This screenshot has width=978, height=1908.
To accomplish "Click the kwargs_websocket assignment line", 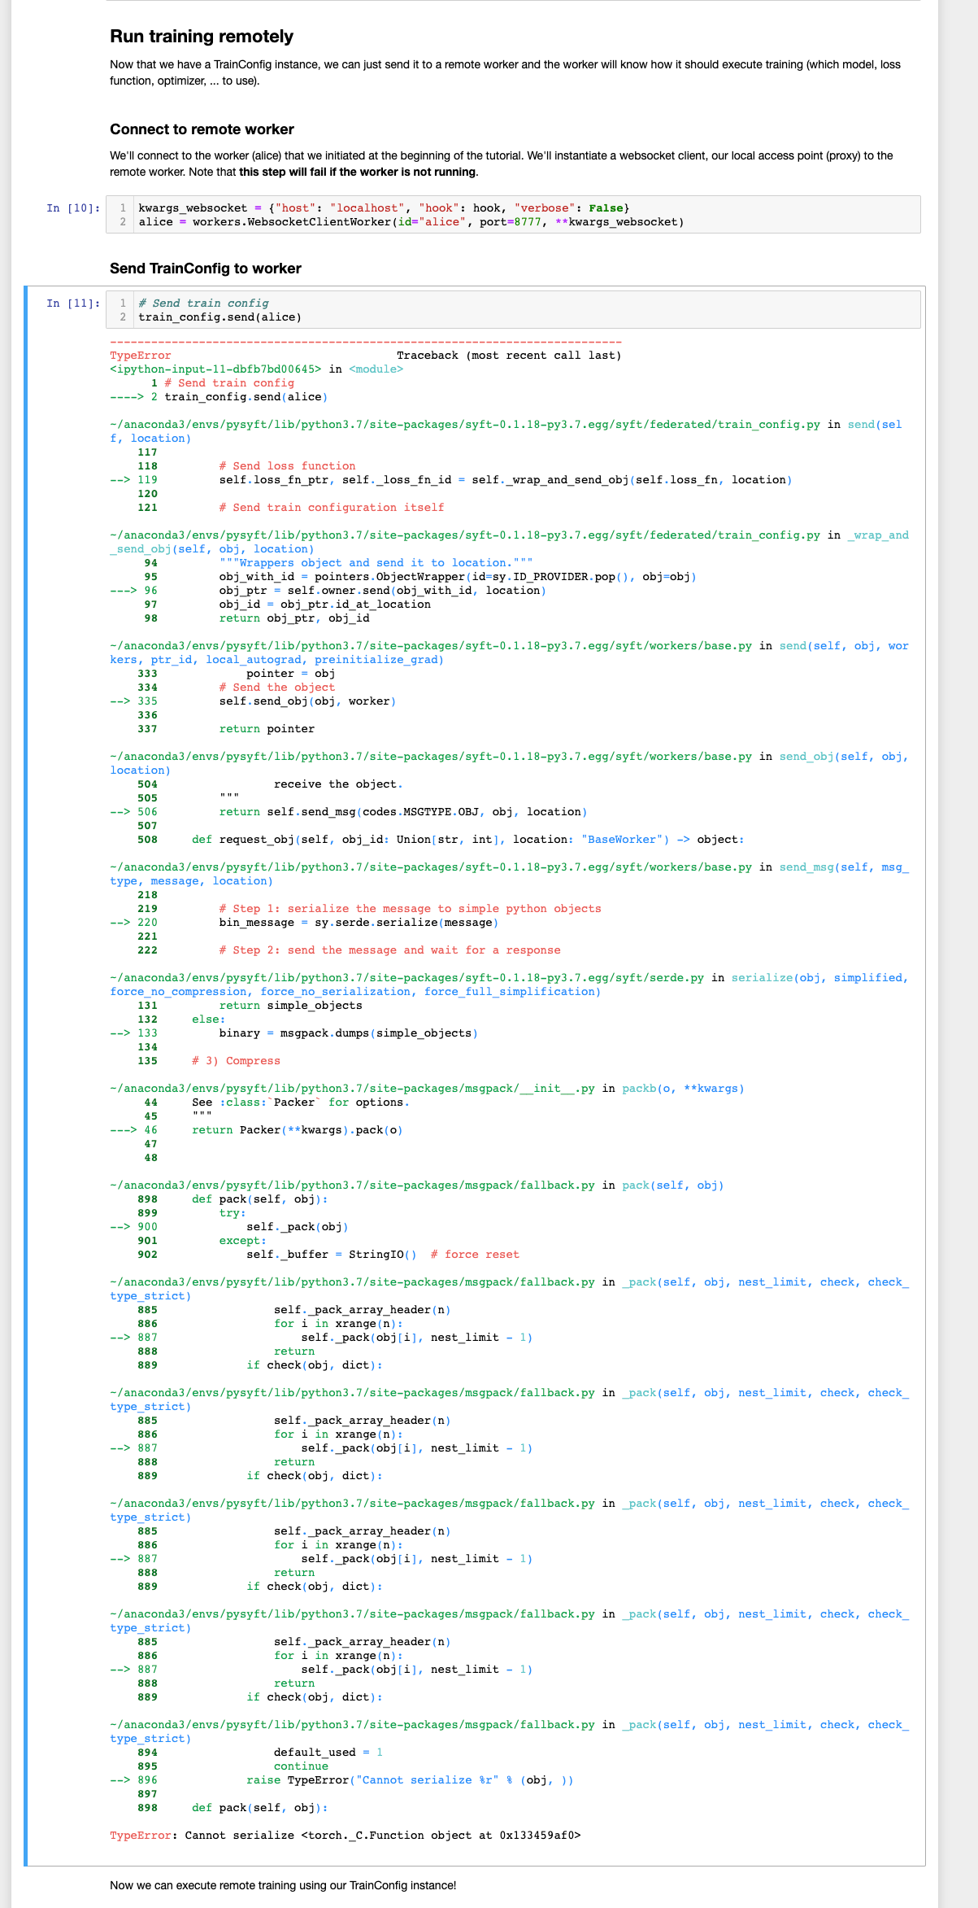I will 384,208.
